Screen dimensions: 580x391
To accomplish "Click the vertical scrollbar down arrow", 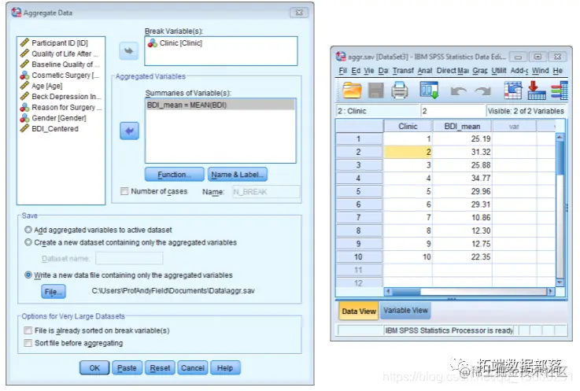I will coord(560,282).
